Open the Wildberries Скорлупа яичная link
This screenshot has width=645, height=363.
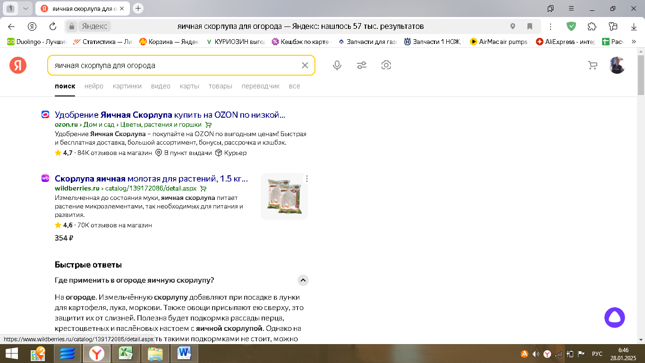[x=151, y=179]
